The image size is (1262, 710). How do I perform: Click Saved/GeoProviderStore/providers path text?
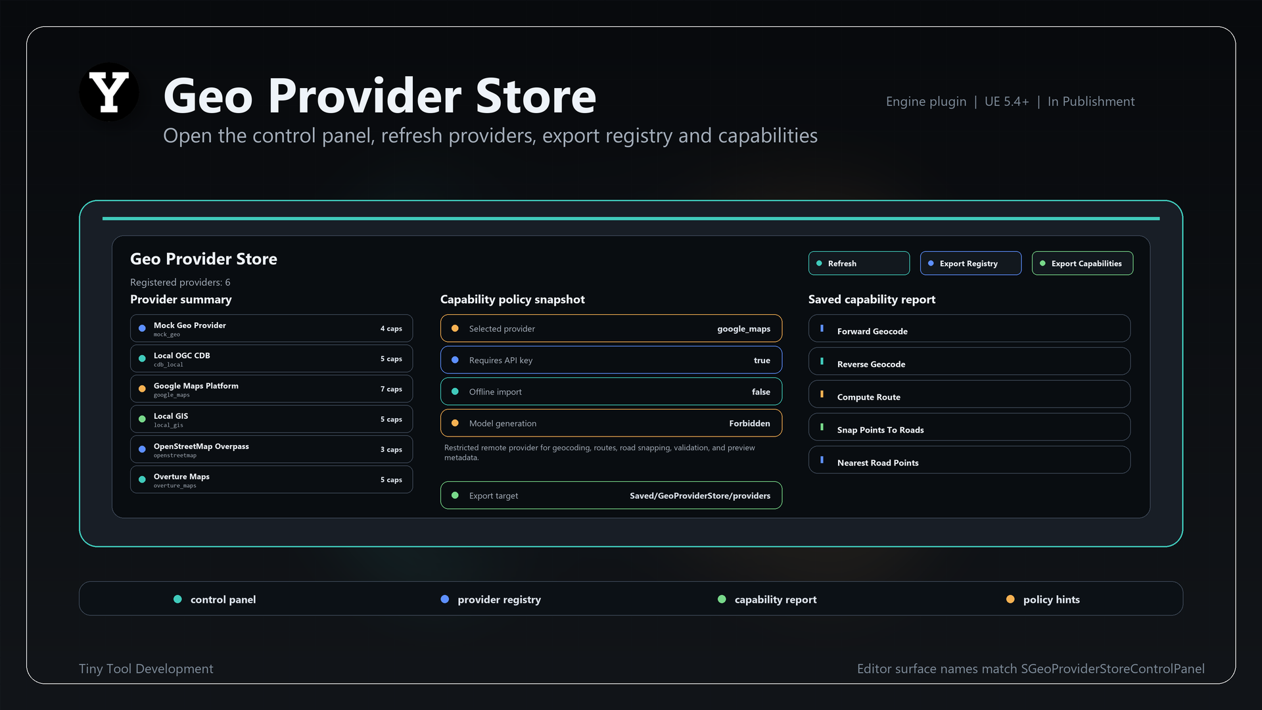pyautogui.click(x=700, y=496)
